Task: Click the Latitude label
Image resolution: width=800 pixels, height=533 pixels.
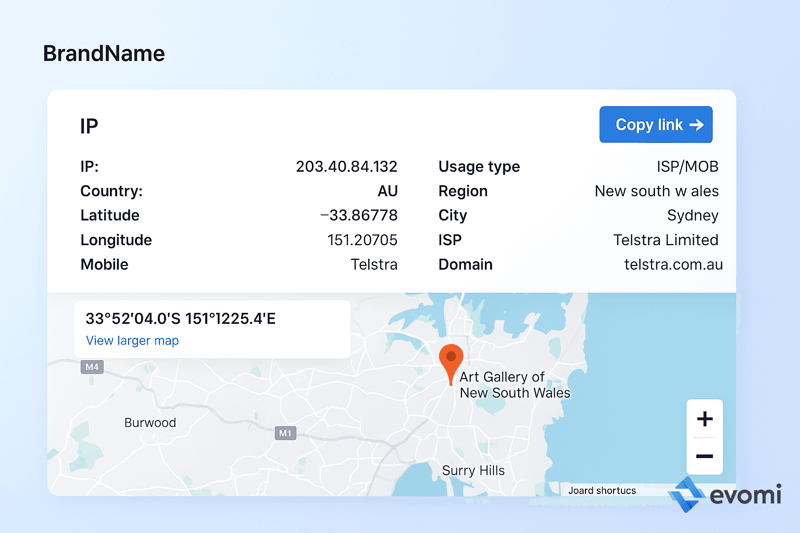Action: click(x=110, y=215)
